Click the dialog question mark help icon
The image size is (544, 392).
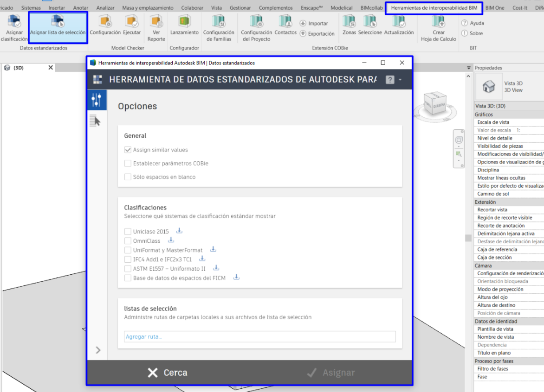tap(390, 80)
